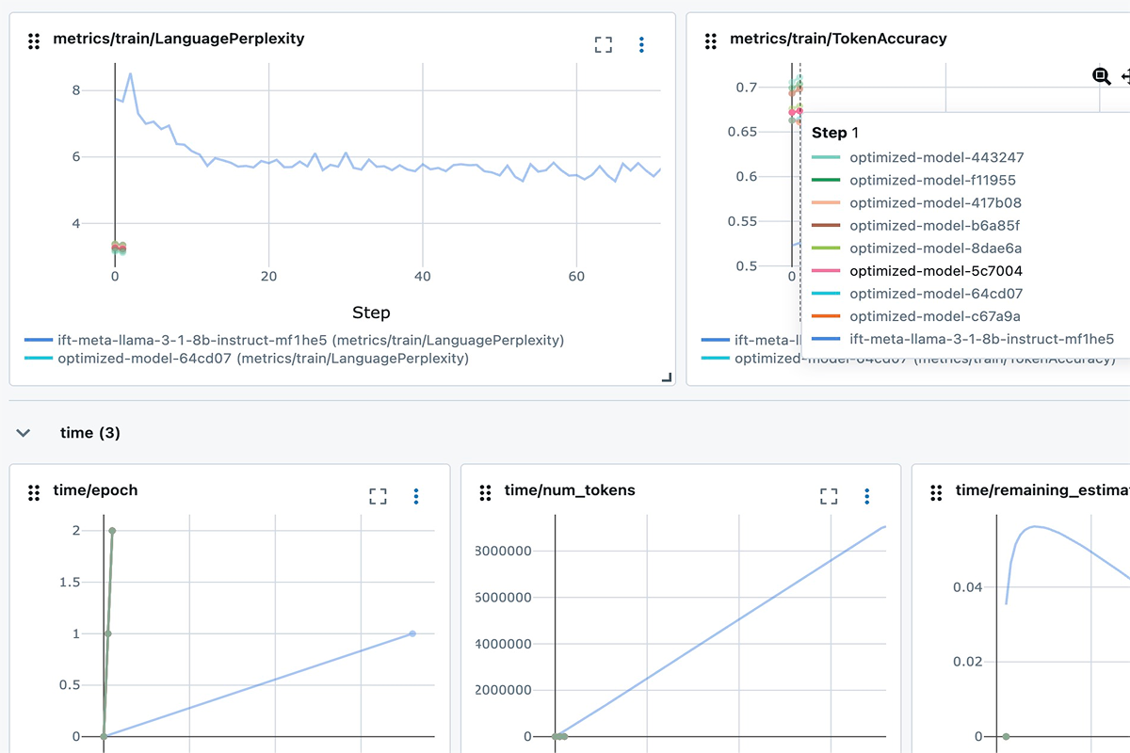Click the teal color line for optimized-model-443247
This screenshot has height=753, width=1130.
click(825, 158)
